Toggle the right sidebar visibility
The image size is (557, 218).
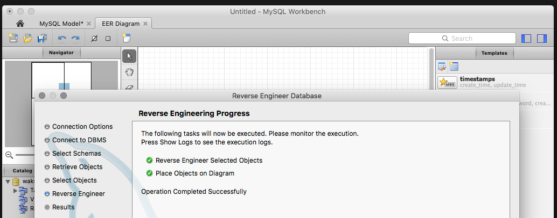542,38
